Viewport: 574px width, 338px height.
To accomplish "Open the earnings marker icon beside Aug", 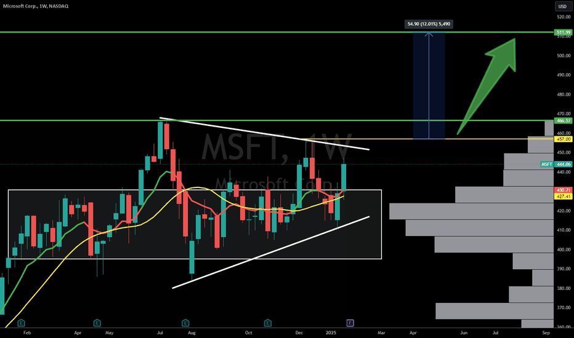I will point(185,323).
